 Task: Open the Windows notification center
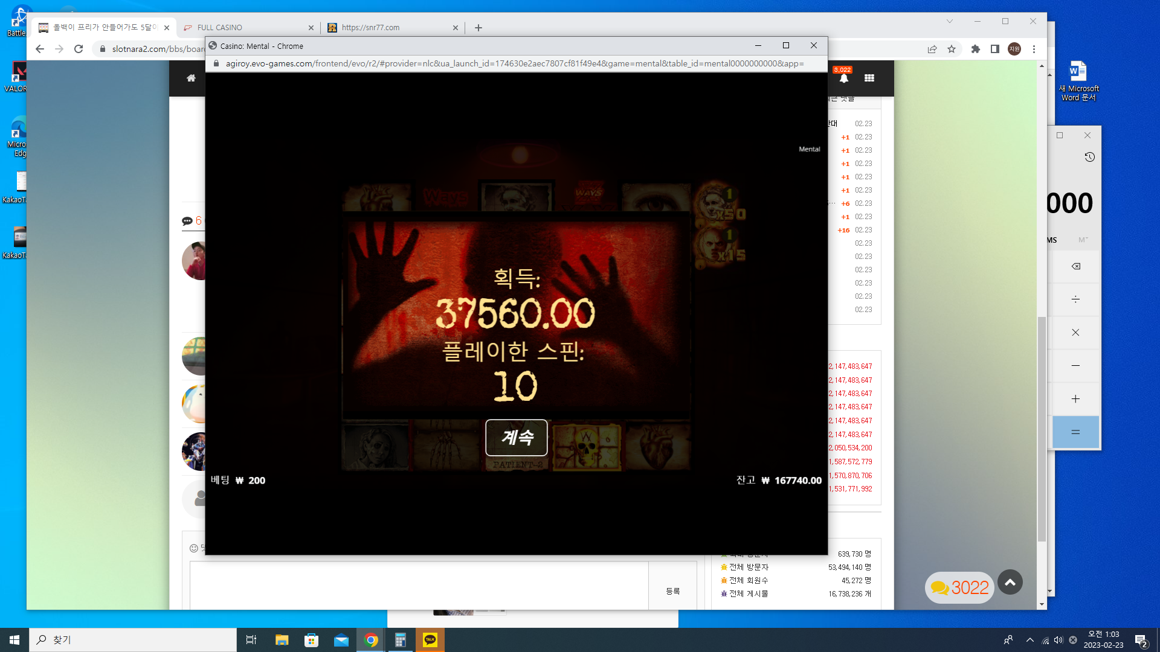click(x=1141, y=641)
